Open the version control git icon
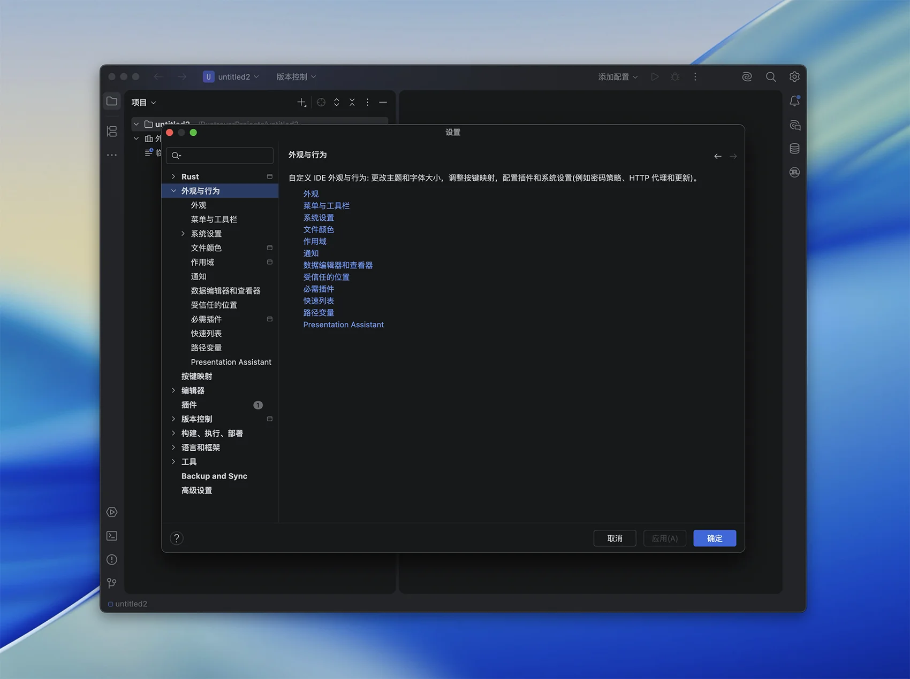The width and height of the screenshot is (910, 679). [x=112, y=583]
